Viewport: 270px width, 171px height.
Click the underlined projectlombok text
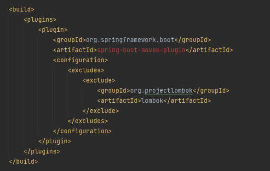click(169, 91)
